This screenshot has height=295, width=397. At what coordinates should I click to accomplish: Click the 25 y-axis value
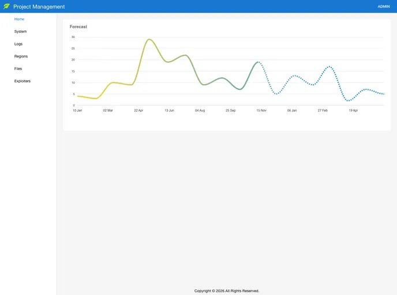tap(73, 48)
